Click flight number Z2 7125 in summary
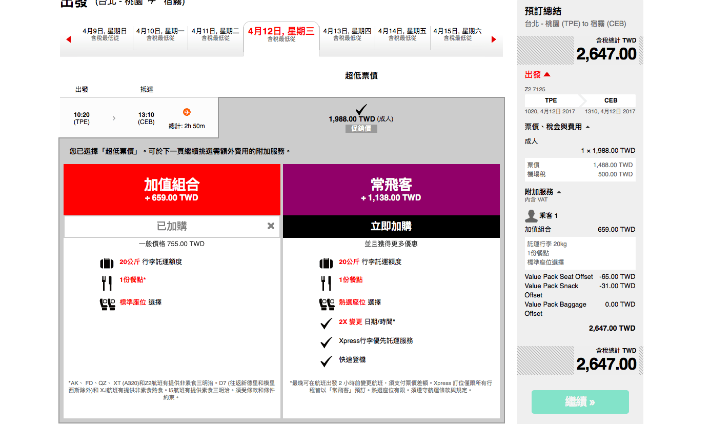Image resolution: width=710 pixels, height=424 pixels. (x=535, y=89)
